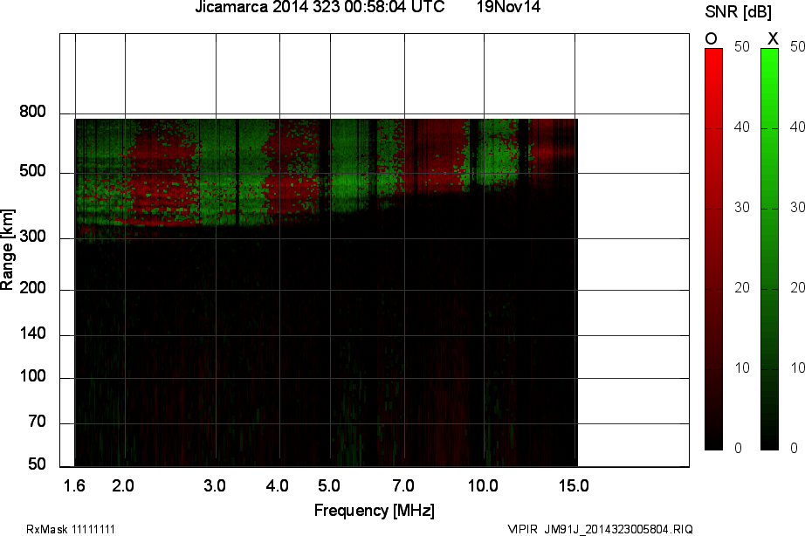Click the SNR [dB] legend heading

(x=739, y=12)
